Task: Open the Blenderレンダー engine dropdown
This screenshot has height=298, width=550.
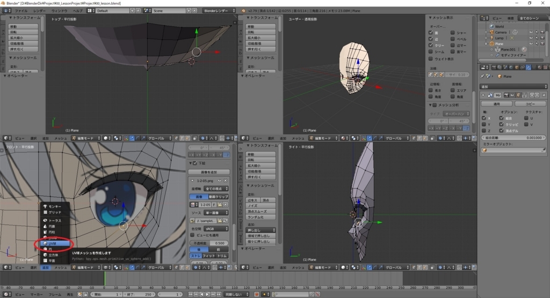Action: point(218,11)
